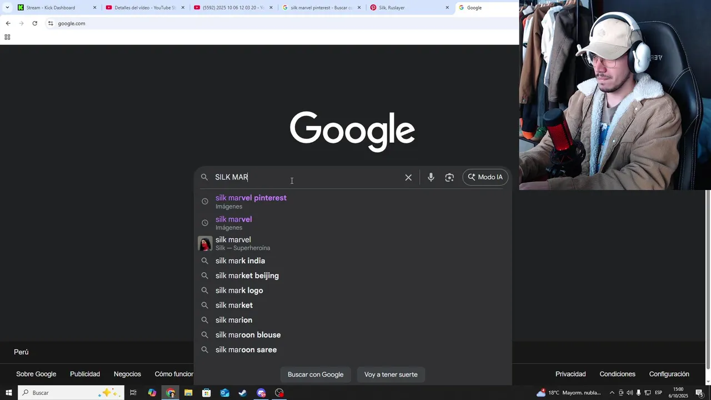Click the Buscar con Google button
Image resolution: width=711 pixels, height=400 pixels.
click(x=316, y=374)
